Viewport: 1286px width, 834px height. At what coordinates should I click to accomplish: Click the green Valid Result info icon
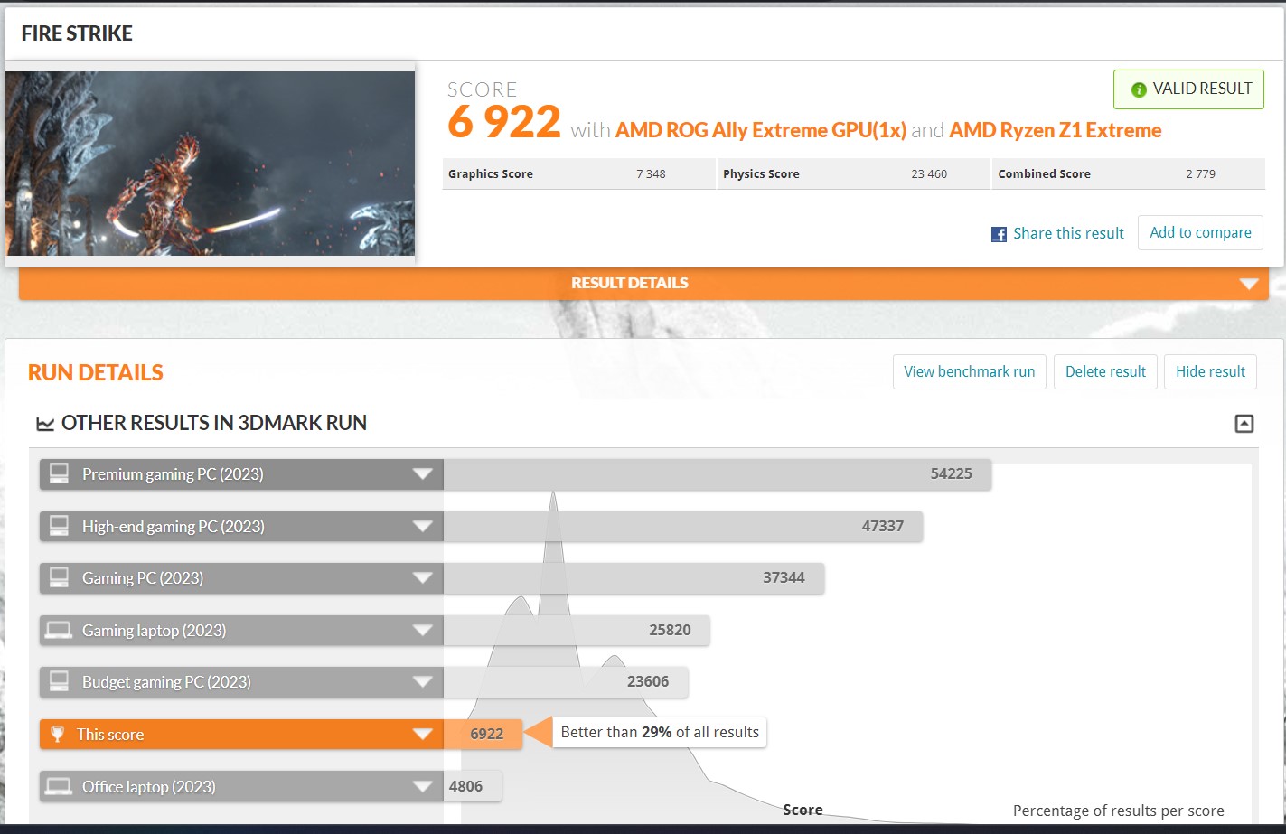[x=1139, y=89]
